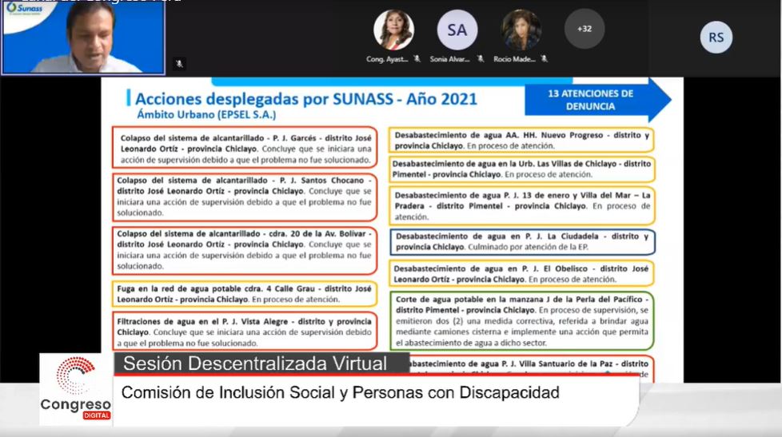Click the 'AA. HH. Nuevo Progreso' water shortage box
Viewport: 782px width, 437px height.
coord(521,140)
